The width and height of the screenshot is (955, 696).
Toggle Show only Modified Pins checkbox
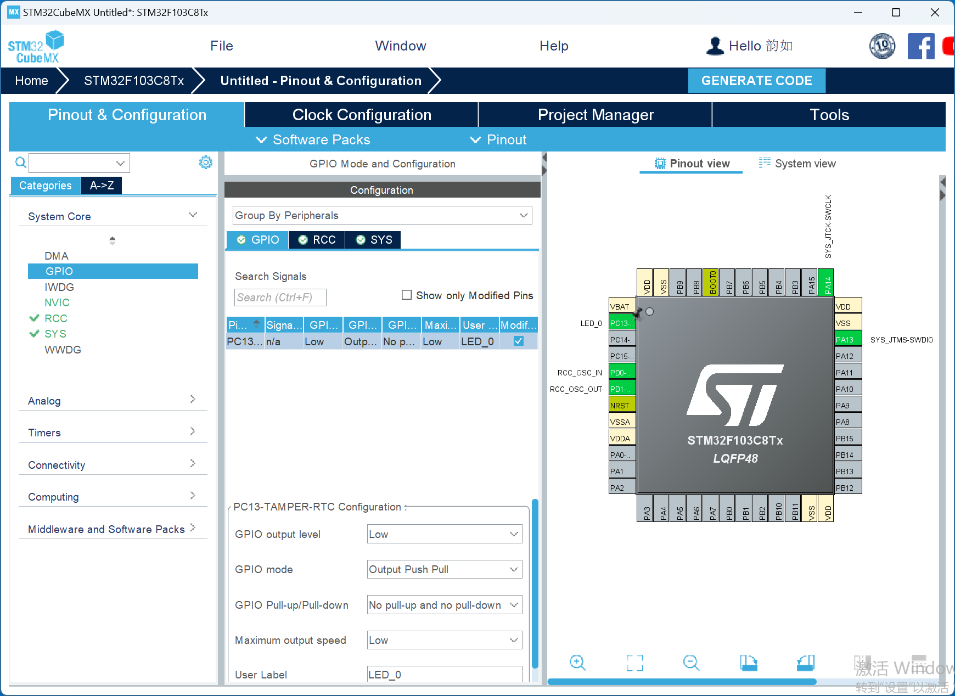[x=407, y=295]
